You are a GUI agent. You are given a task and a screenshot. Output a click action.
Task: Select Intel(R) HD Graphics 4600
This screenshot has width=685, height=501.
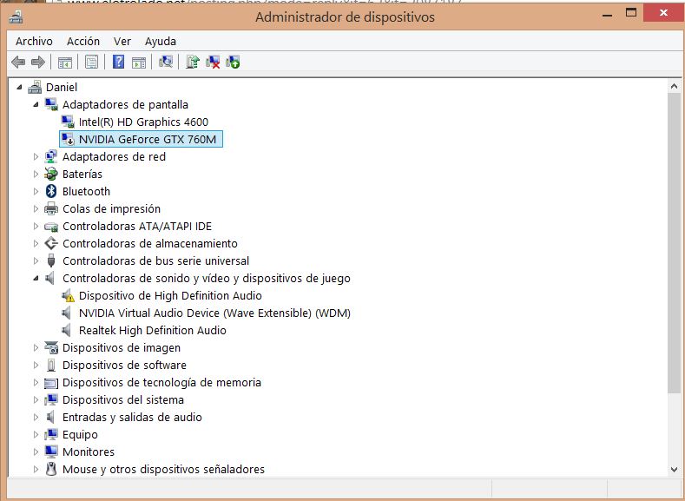[143, 122]
